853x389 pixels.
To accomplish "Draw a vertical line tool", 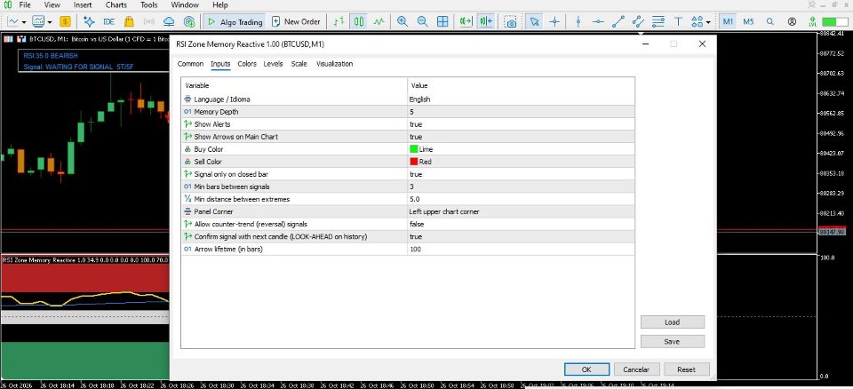I will (x=578, y=22).
